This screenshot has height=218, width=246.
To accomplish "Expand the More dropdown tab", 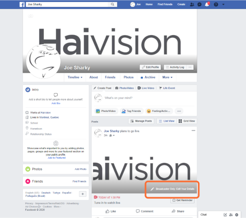I will [x=167, y=77].
